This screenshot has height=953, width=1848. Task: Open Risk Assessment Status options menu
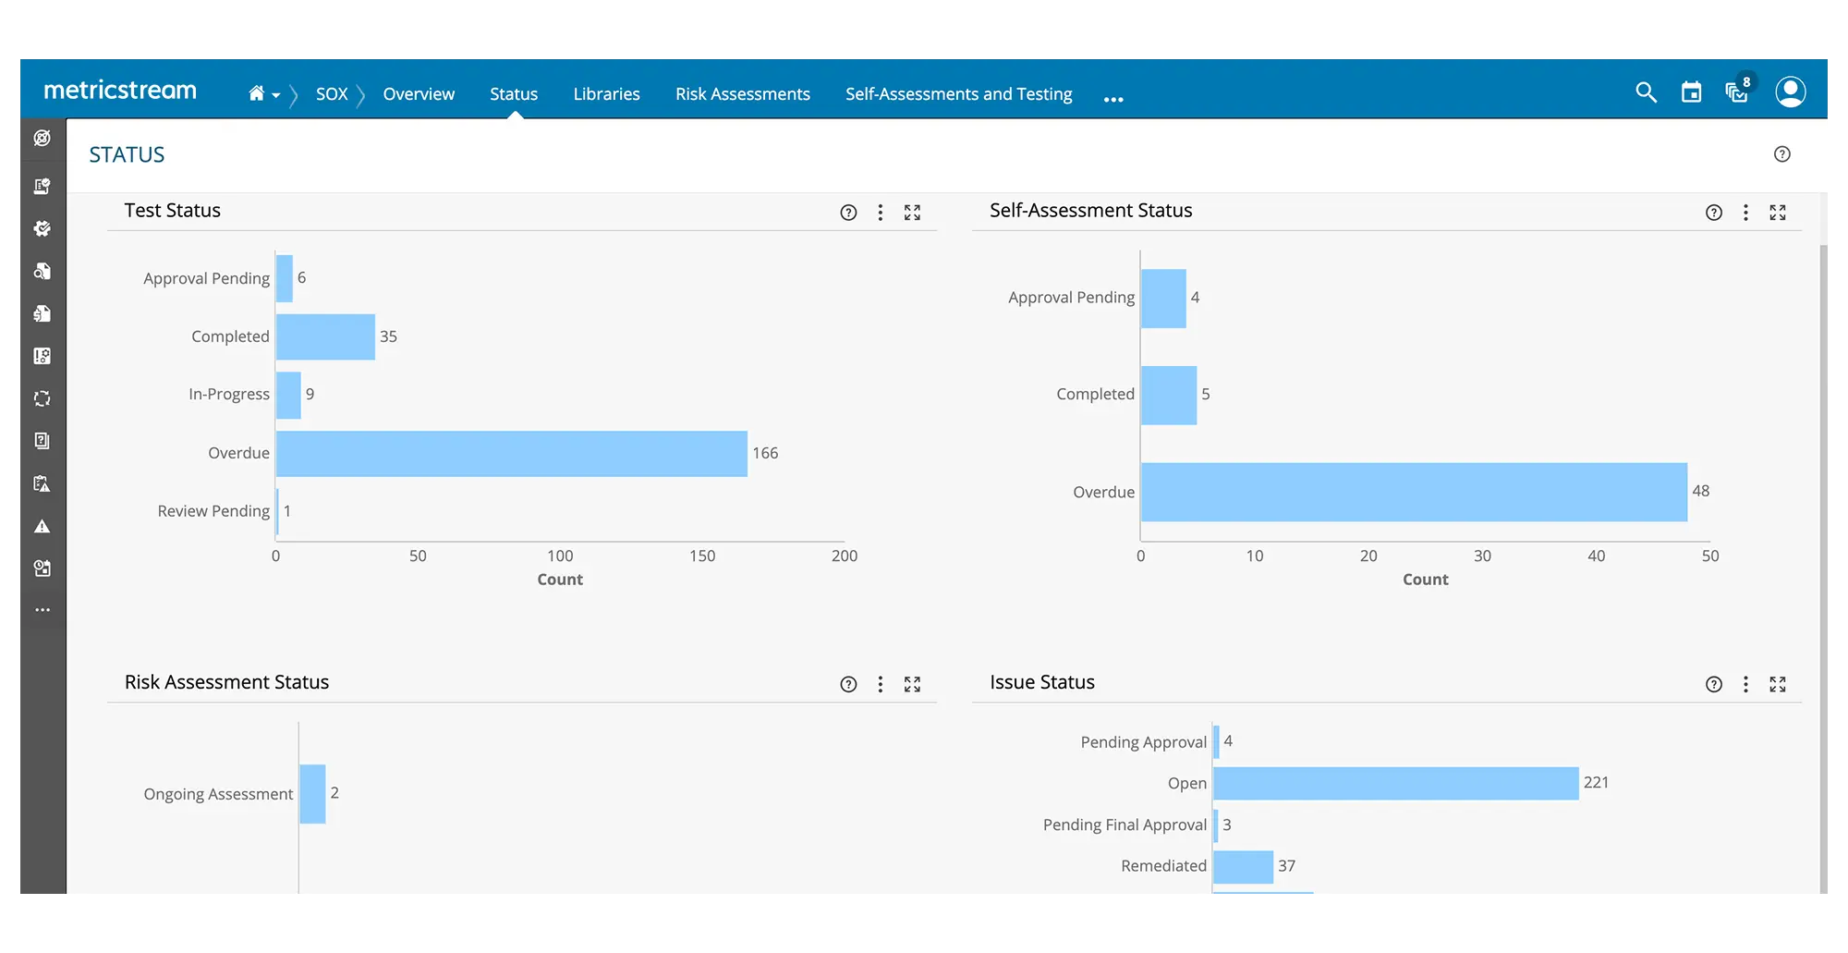coord(881,684)
